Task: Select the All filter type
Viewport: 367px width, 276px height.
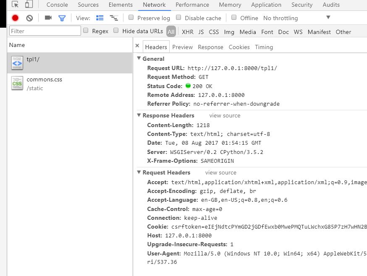Action: point(171,31)
